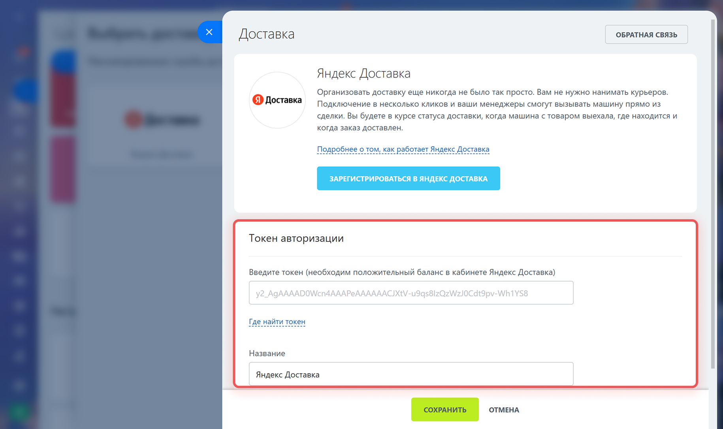This screenshot has height=429, width=723.
Task: Open link about how Яндекс Доставка works
Action: click(403, 149)
